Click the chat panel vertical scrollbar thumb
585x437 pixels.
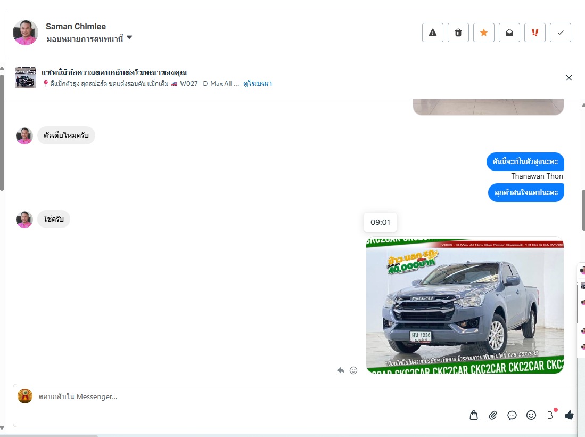(583, 211)
